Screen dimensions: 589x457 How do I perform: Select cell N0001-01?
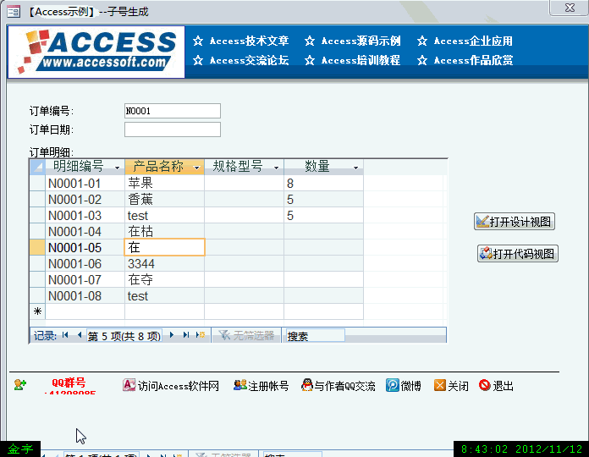pyautogui.click(x=85, y=184)
